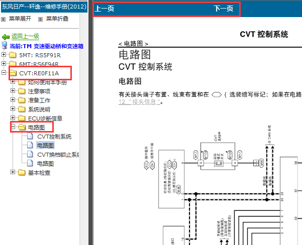This screenshot has width=302, height=245.
Task: Click 菜单折叠 to collapse menu
Action: pos(57,19)
